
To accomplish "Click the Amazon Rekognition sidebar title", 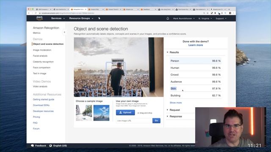I will click(x=46, y=28).
